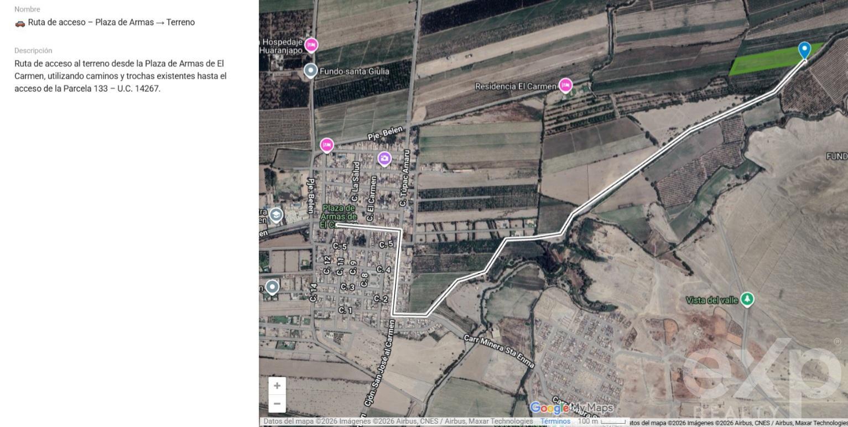Screen dimensions: 848x427
Task: Select the school graduation-cap marker icon
Action: [276, 215]
